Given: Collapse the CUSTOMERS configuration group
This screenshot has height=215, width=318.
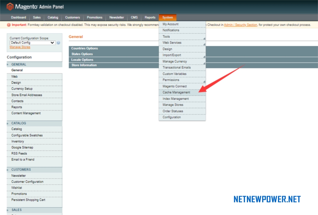Looking at the screenshot, I should [35, 170].
